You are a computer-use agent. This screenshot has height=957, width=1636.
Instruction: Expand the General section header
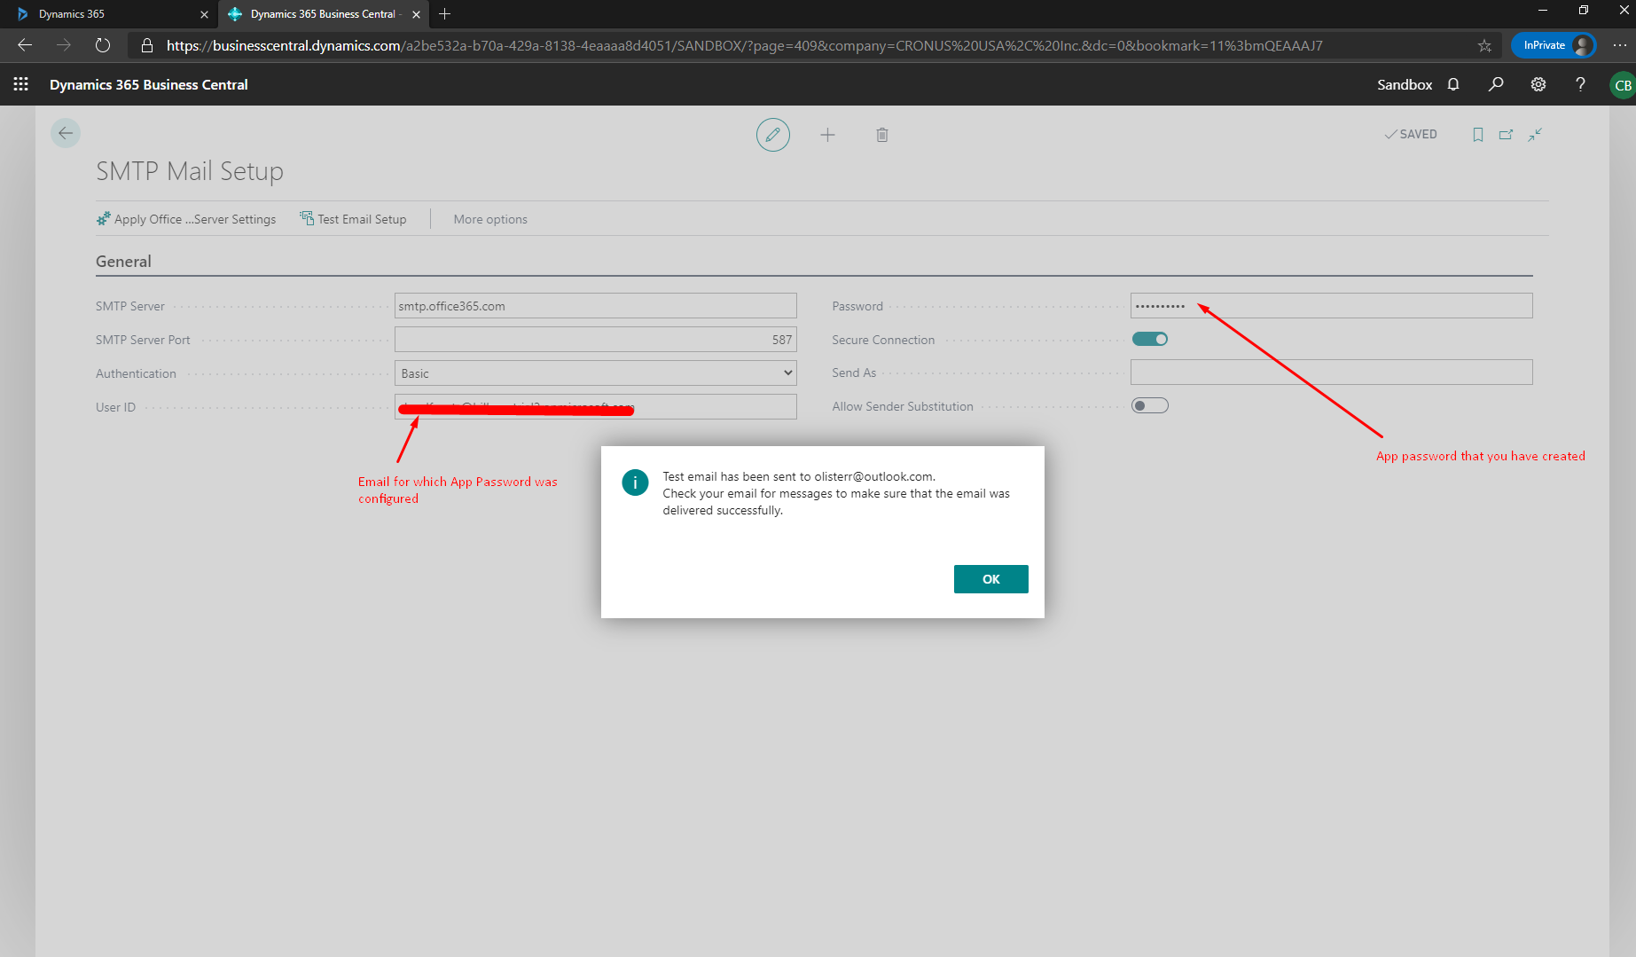pyautogui.click(x=123, y=262)
